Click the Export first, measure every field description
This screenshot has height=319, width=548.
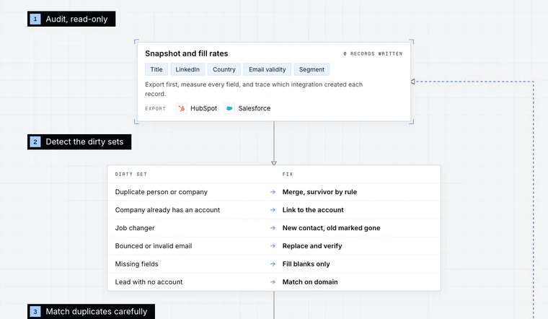[x=254, y=89]
